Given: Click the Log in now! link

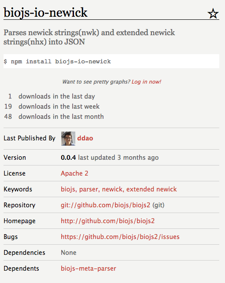Looking at the screenshot, I should pos(146,82).
